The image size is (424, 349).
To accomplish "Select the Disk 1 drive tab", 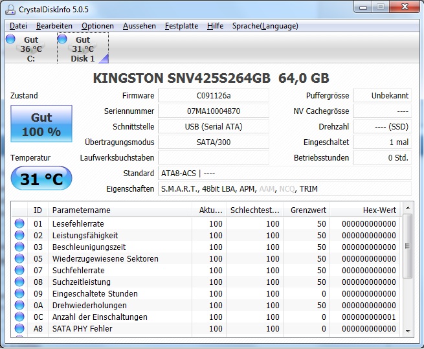I will pyautogui.click(x=83, y=49).
